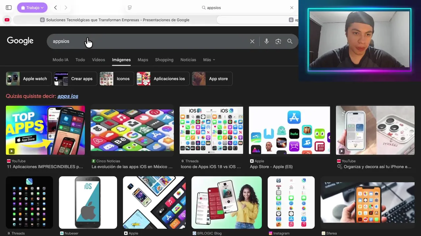
Task: Select the Imágenes tab
Action: [x=121, y=60]
